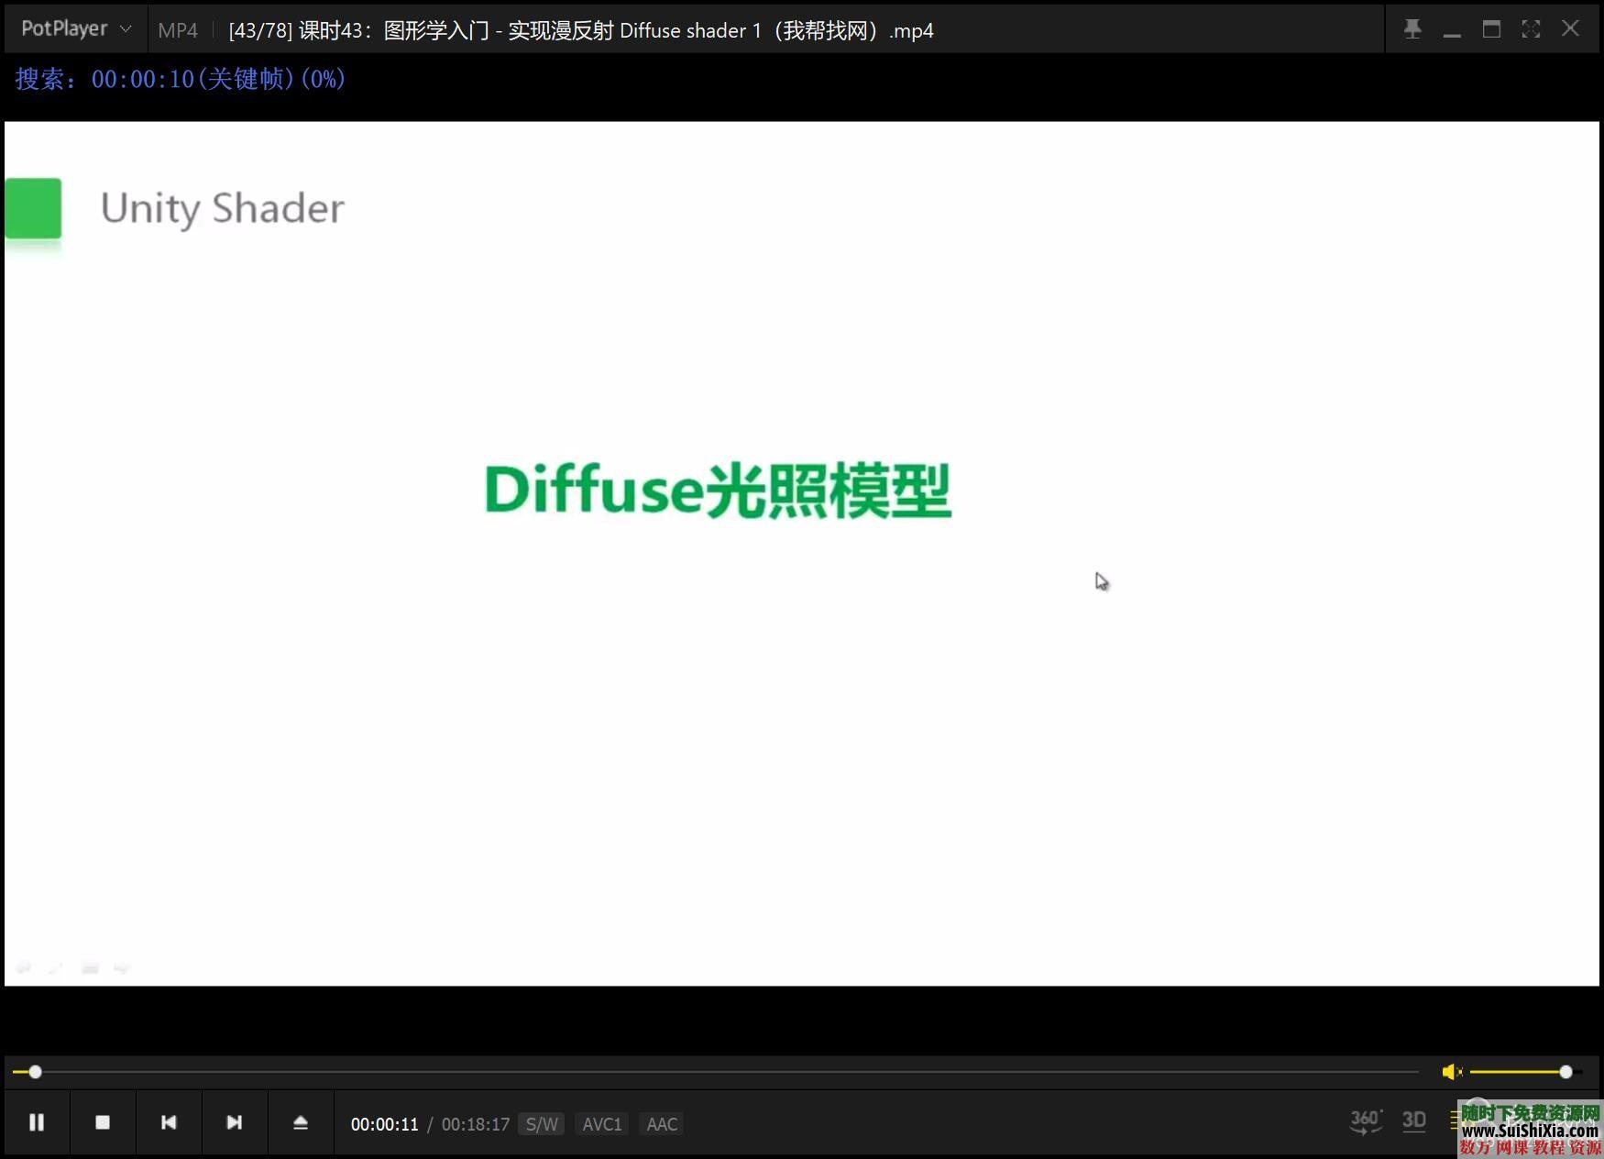
Task: Mute audio via the speaker icon
Action: pos(1452,1071)
